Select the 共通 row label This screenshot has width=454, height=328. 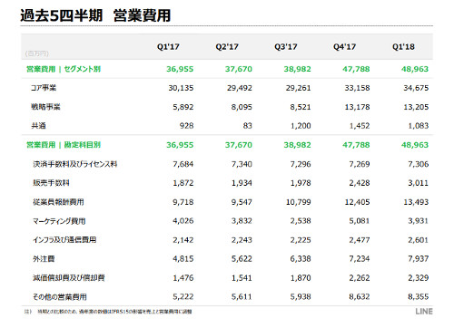tap(38, 126)
